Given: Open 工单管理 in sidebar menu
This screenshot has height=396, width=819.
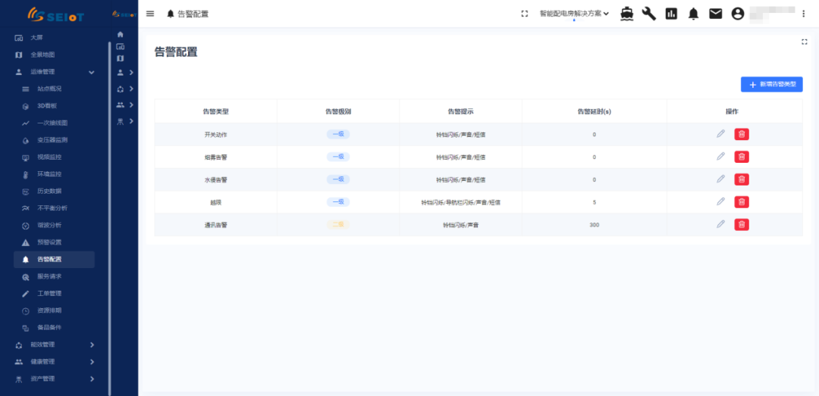Looking at the screenshot, I should coord(49,293).
